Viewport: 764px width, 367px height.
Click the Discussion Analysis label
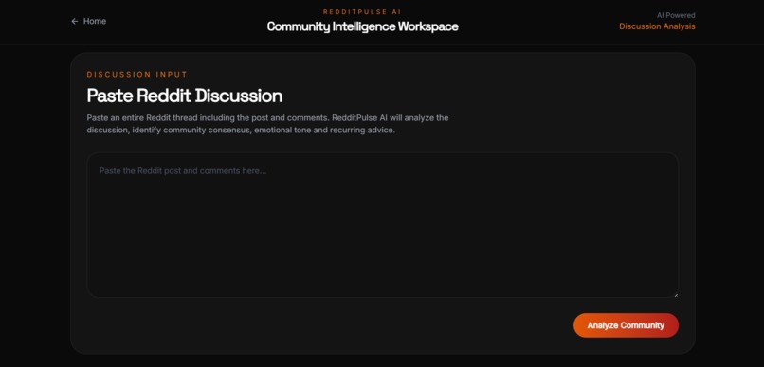pyautogui.click(x=657, y=26)
